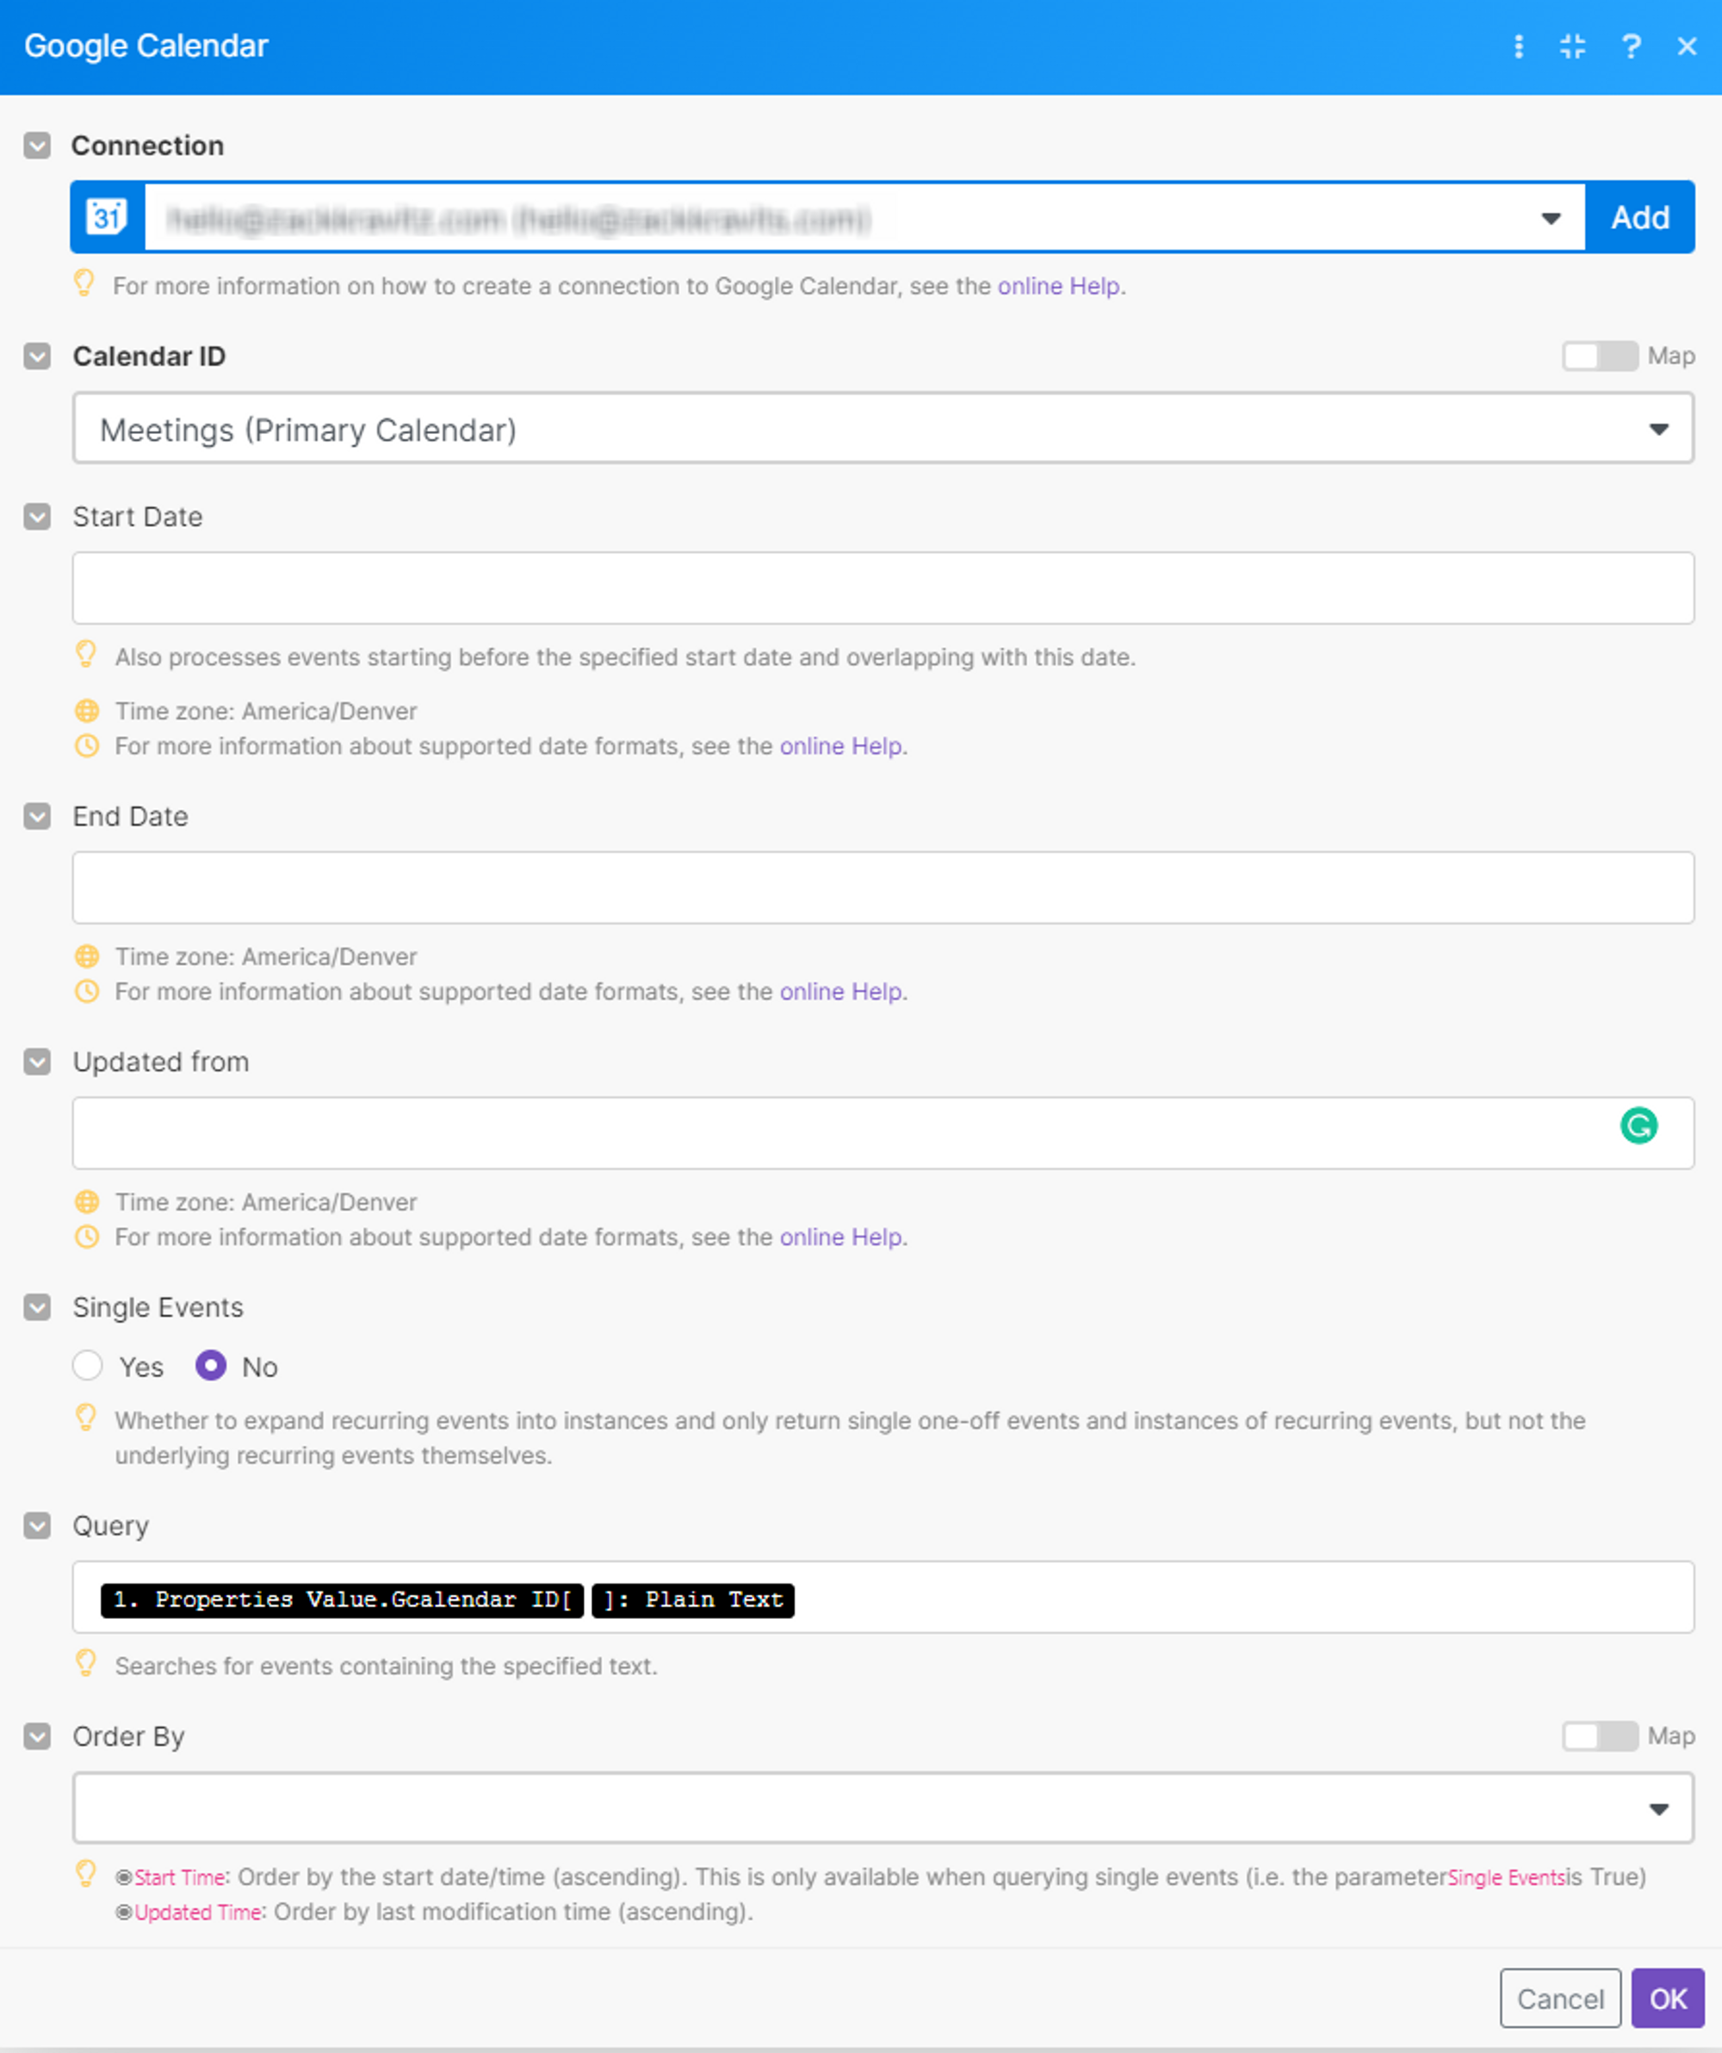Close the Google Calendar dialog
This screenshot has width=1722, height=2053.
(x=1687, y=46)
